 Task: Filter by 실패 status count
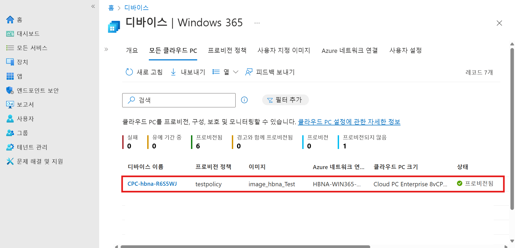(130, 142)
